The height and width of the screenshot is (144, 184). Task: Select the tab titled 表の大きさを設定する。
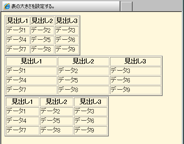[x=61, y=6]
